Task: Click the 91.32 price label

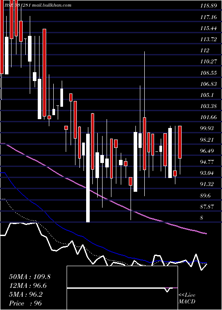Action: click(207, 184)
